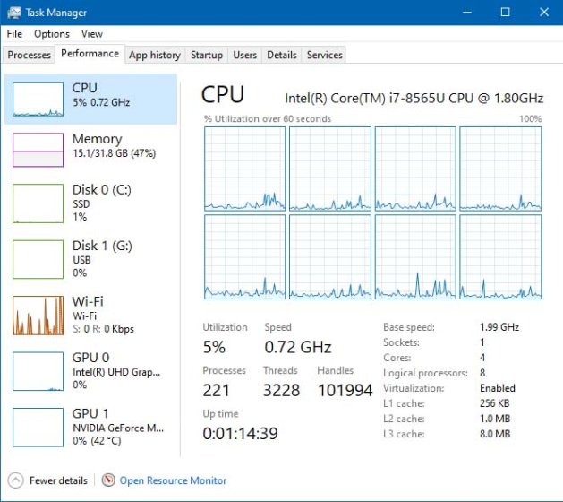
Task: Open the View menu
Action: 91,34
